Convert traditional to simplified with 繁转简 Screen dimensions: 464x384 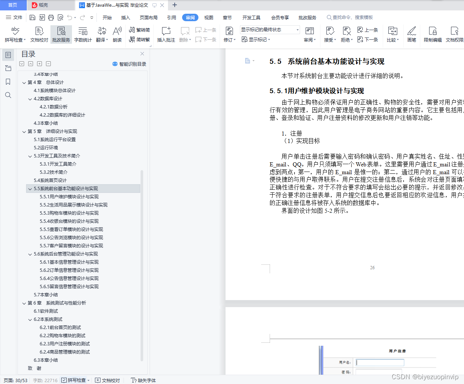pyautogui.click(x=139, y=30)
